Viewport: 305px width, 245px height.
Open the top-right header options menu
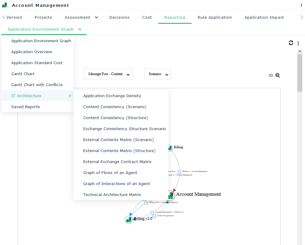pyautogui.click(x=301, y=5)
